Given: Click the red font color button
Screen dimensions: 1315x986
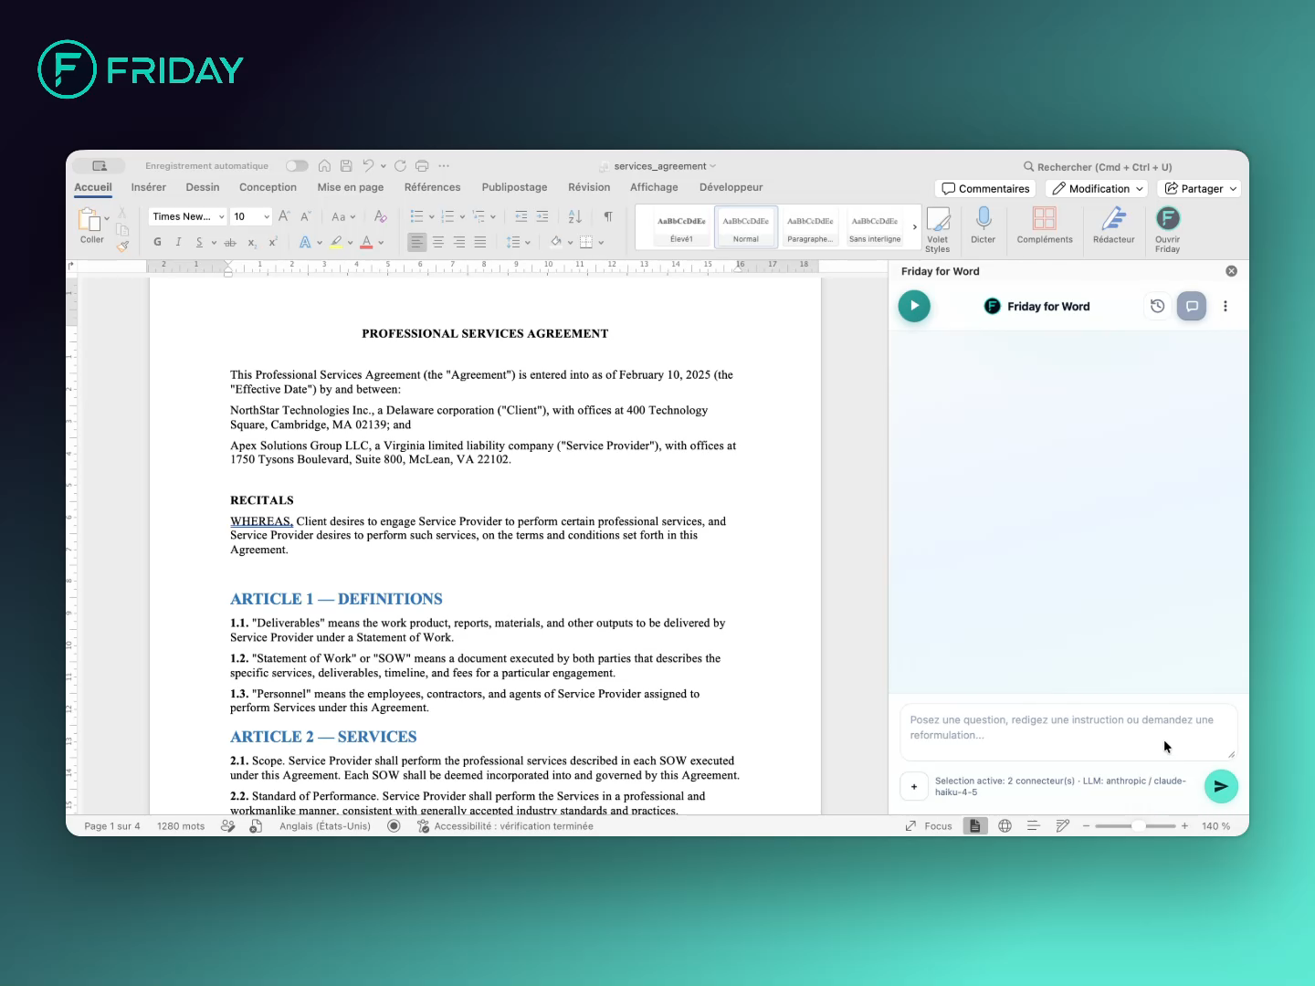Looking at the screenshot, I should pyautogui.click(x=366, y=242).
